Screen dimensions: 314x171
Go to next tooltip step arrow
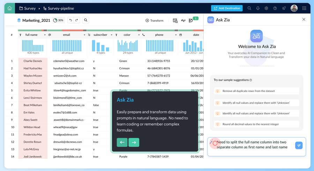click(x=134, y=142)
